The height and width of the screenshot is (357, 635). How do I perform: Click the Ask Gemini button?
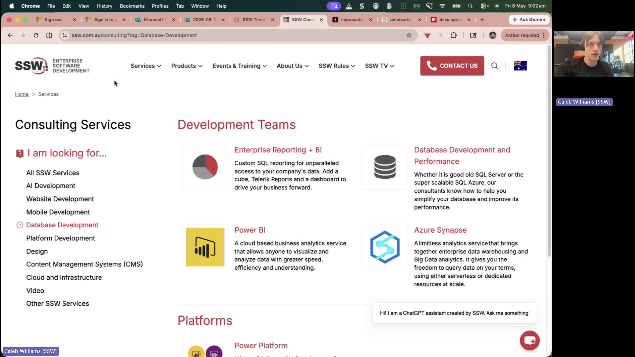[x=529, y=20]
